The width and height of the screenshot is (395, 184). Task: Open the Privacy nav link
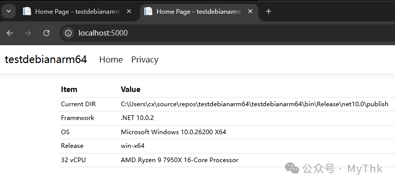pyautogui.click(x=145, y=59)
